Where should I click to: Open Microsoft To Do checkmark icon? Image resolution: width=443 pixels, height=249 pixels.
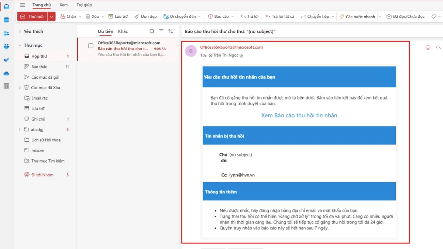[x=6, y=59]
